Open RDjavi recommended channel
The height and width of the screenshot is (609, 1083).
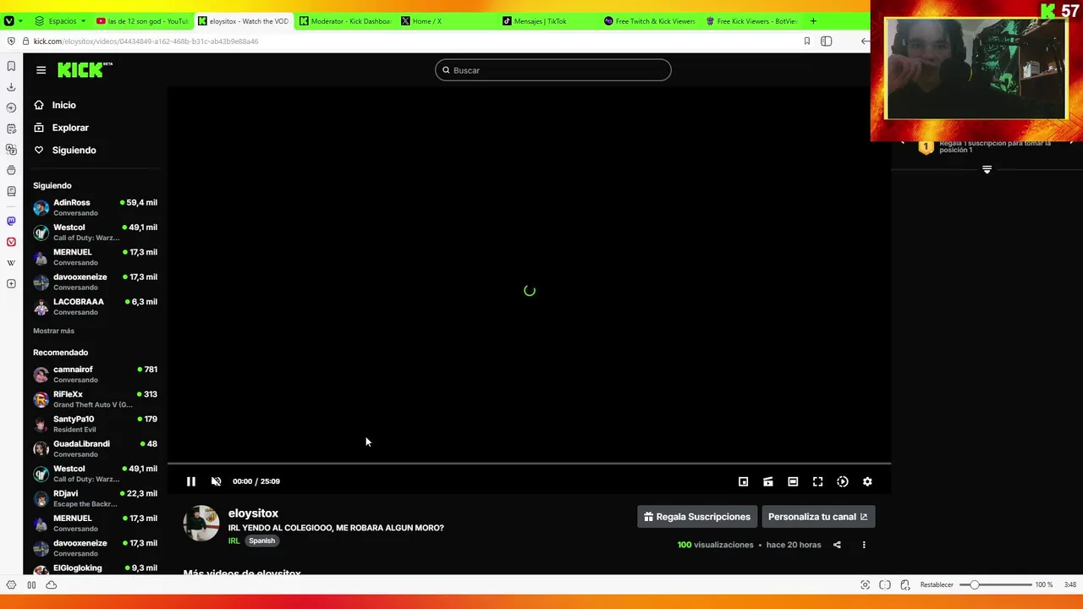point(95,498)
